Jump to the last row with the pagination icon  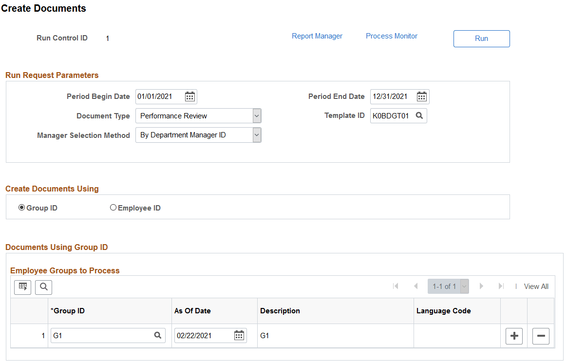tap(501, 286)
